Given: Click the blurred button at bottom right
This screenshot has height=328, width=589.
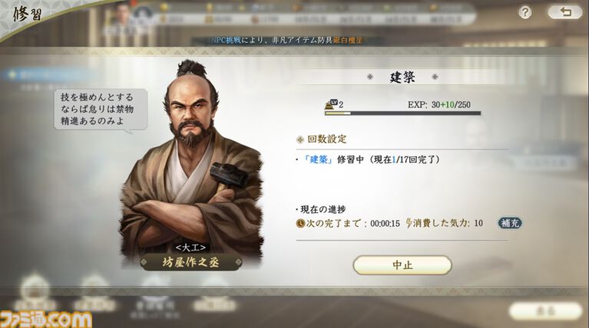Looking at the screenshot, I should tap(545, 311).
